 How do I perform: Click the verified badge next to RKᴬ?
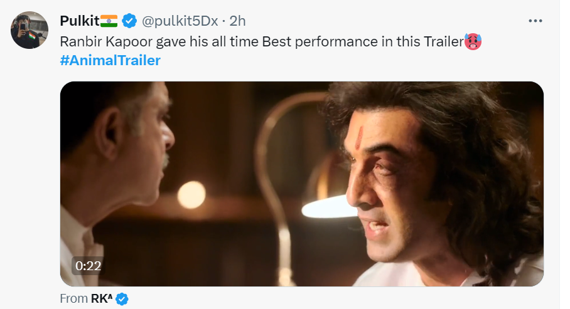[122, 299]
